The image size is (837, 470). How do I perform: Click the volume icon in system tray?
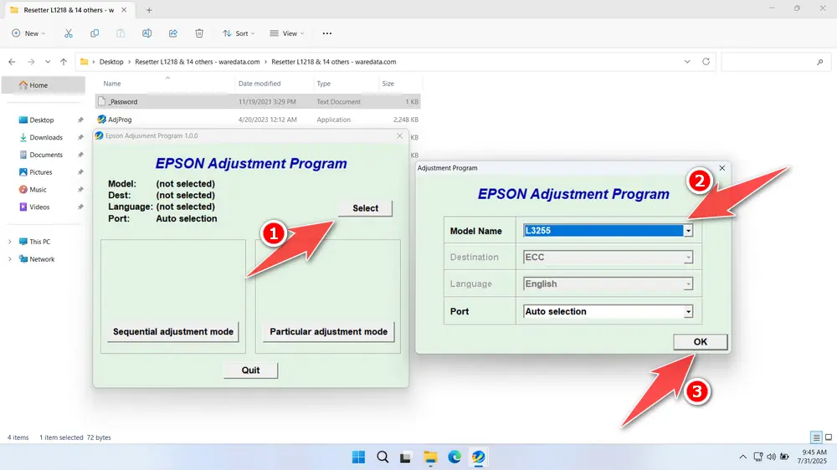pos(771,457)
